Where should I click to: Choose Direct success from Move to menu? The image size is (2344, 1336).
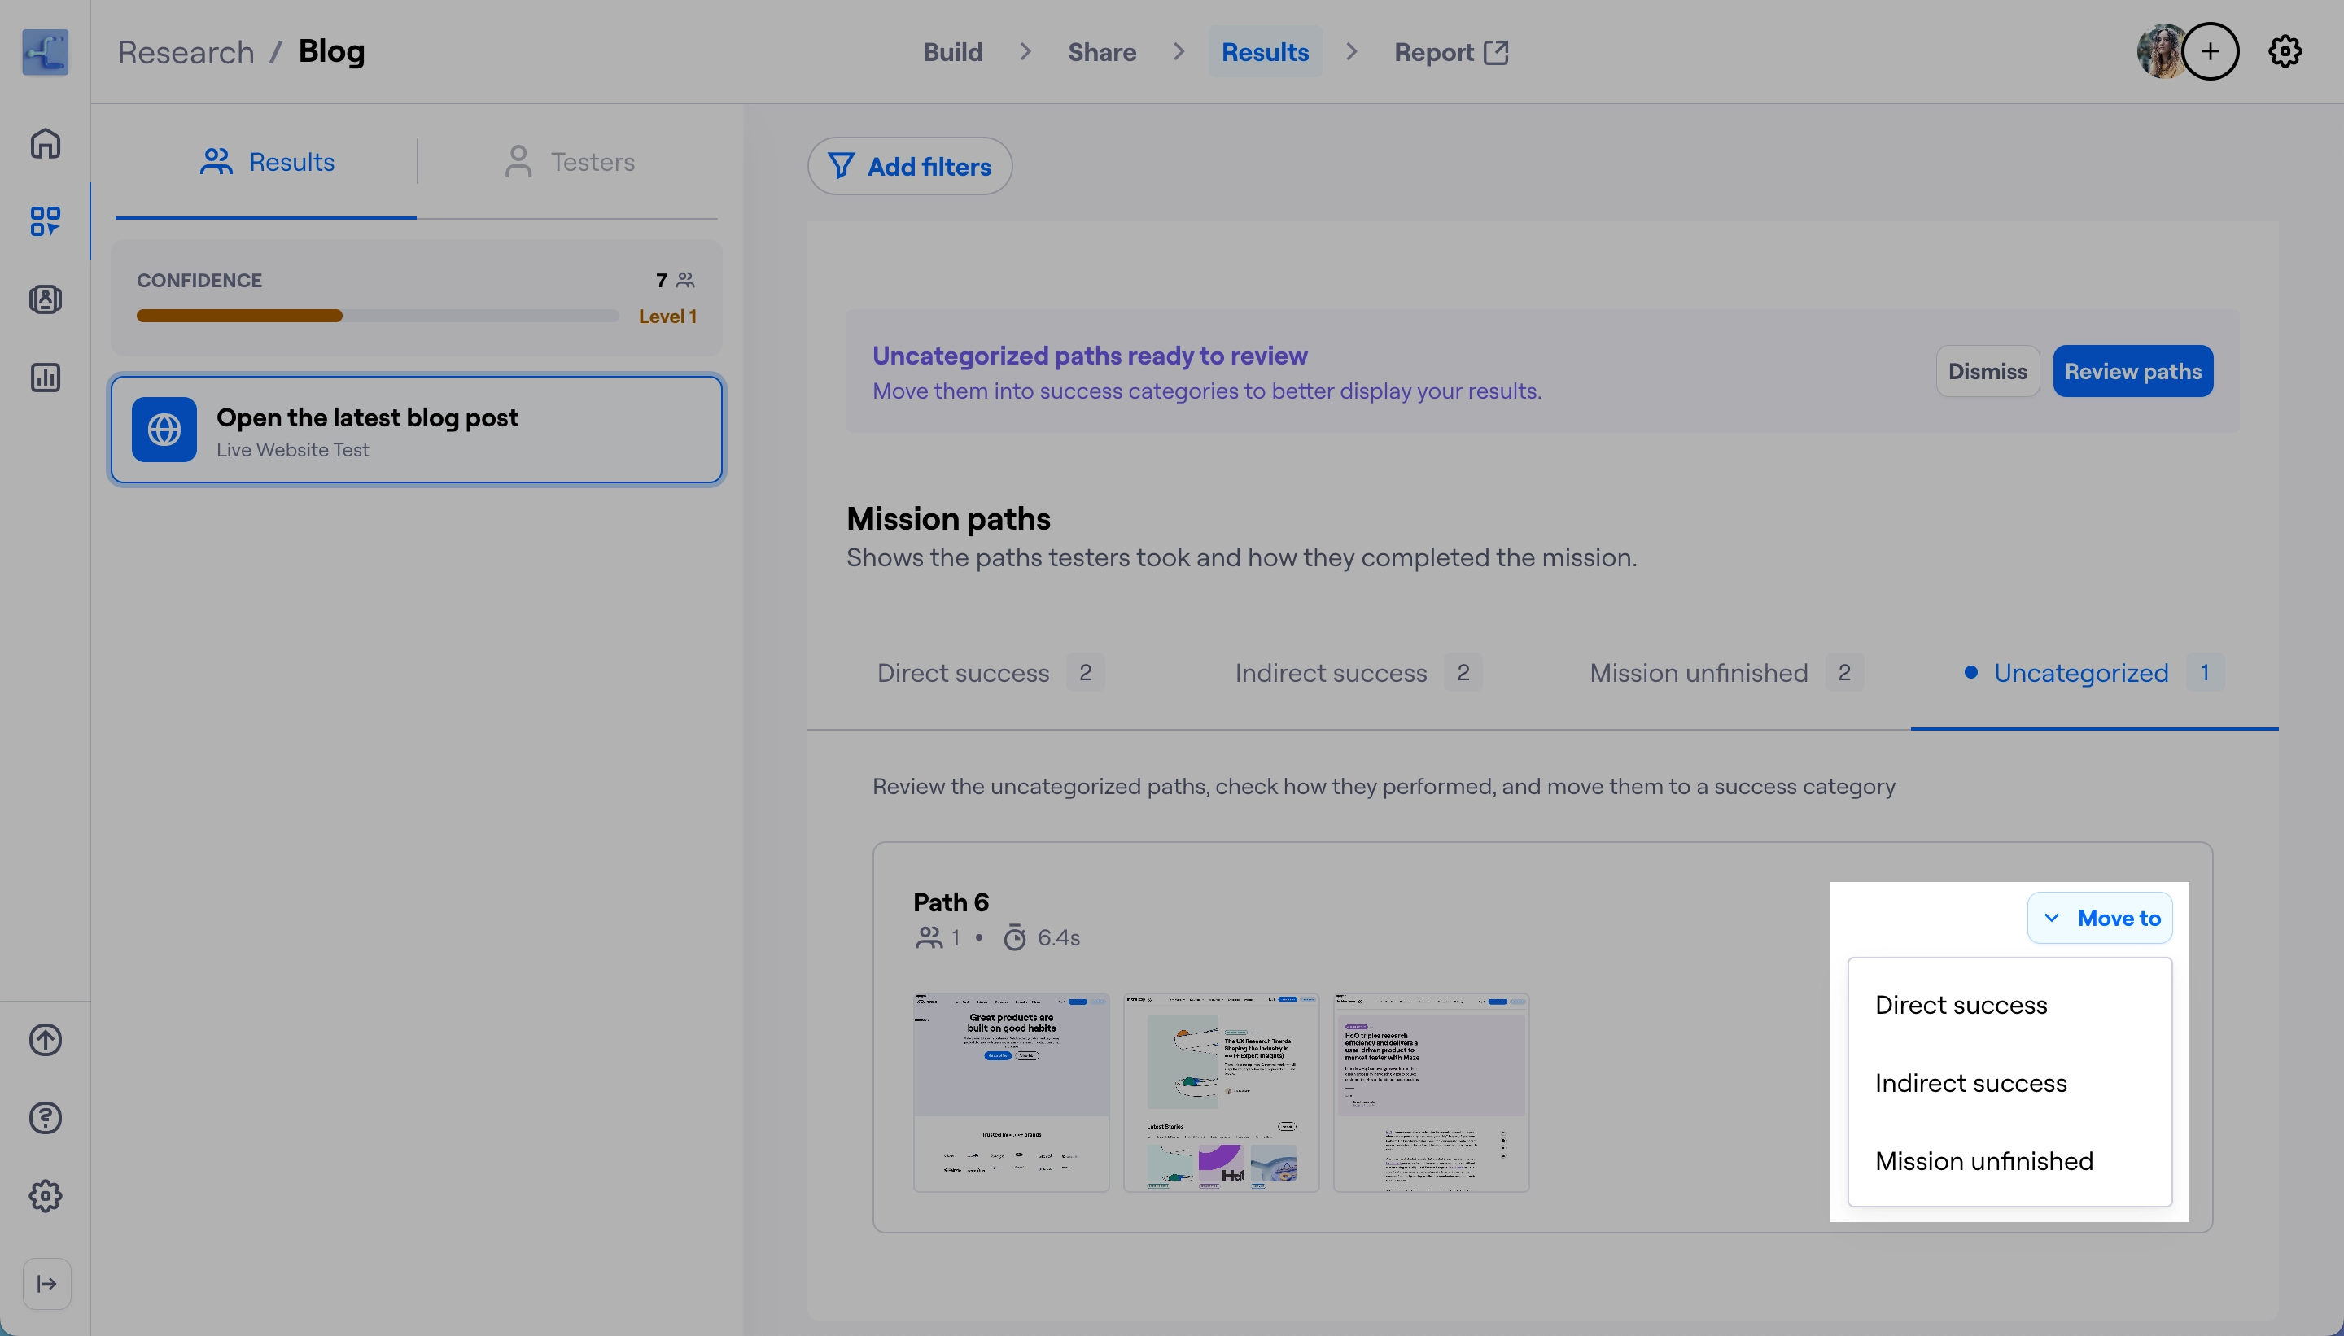[x=1961, y=1005]
